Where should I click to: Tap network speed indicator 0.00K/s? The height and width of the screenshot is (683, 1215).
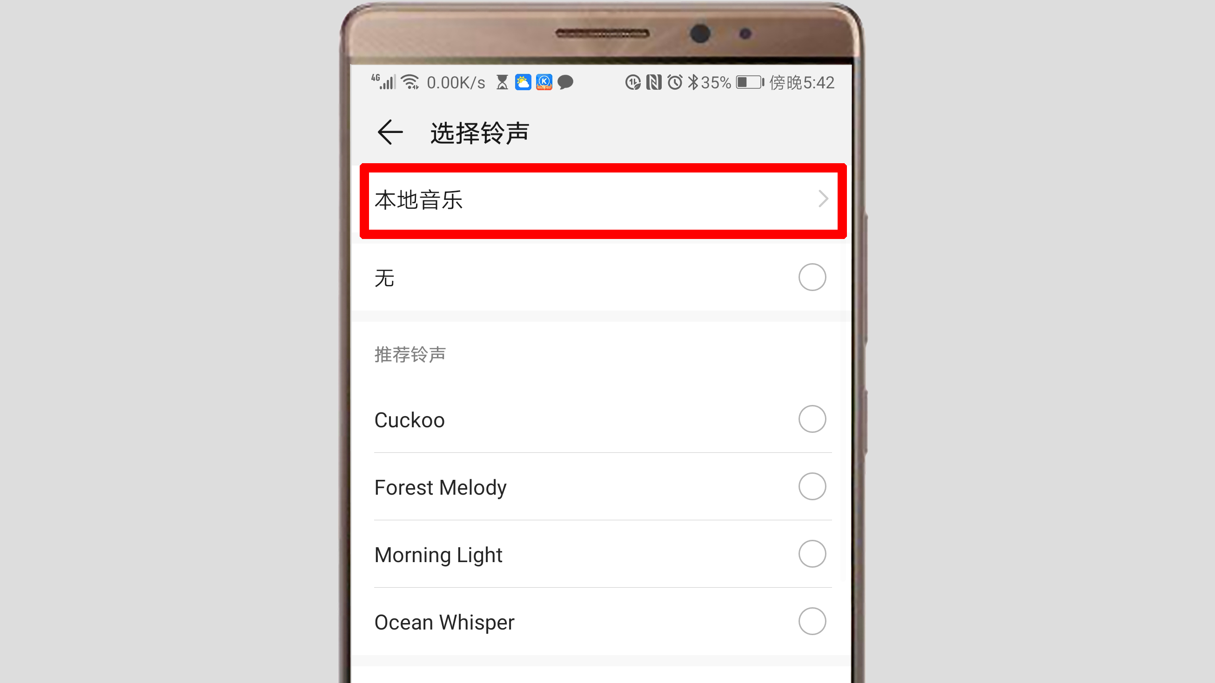[456, 82]
